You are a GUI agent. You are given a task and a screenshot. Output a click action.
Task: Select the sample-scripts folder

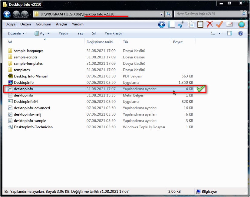coord(100,57)
